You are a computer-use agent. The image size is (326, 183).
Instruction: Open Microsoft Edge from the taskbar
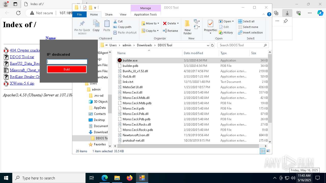tap(105, 178)
